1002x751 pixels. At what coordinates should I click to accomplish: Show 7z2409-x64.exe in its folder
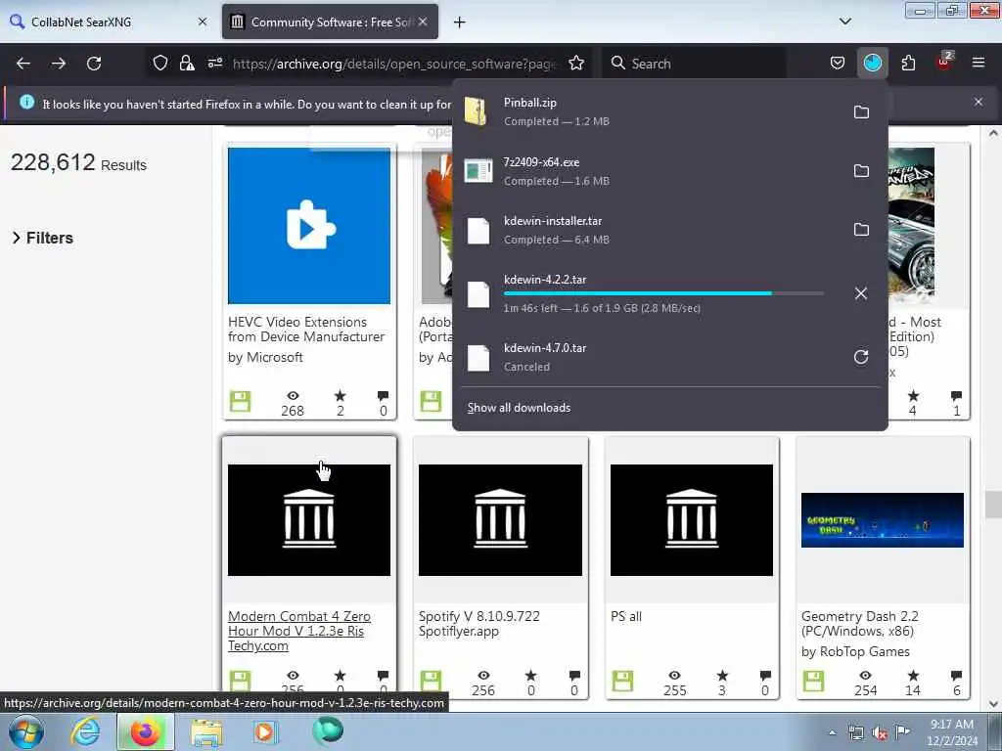click(861, 171)
